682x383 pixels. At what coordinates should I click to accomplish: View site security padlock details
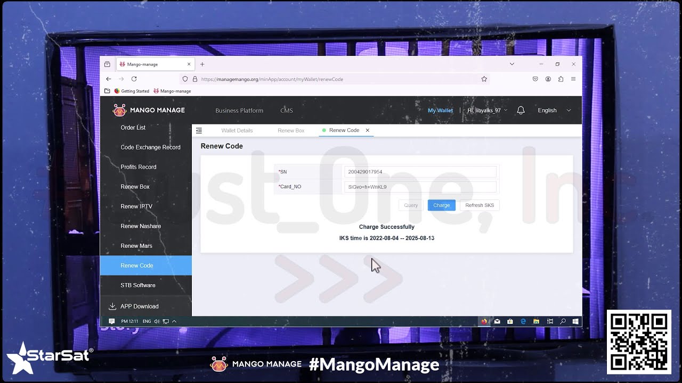[194, 79]
